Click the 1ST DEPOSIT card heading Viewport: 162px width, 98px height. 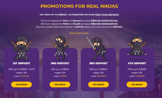[x=22, y=63]
